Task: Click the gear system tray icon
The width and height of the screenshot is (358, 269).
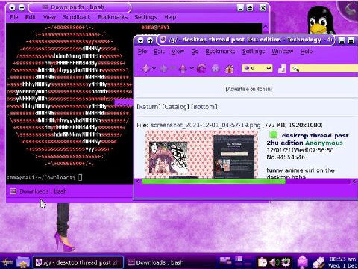Action: [286, 262]
